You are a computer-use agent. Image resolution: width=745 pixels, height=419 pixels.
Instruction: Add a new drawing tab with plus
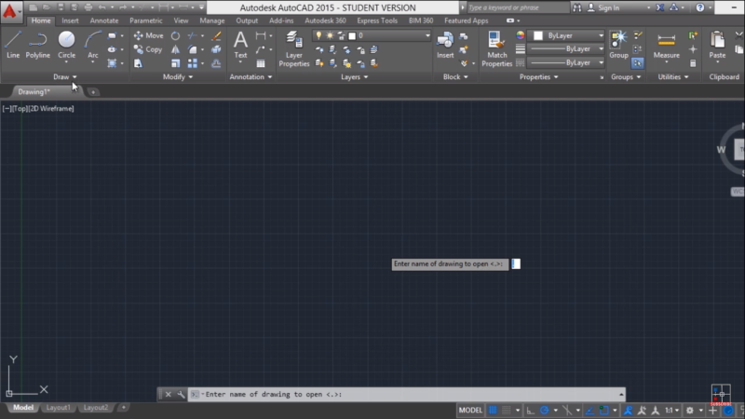click(x=93, y=92)
